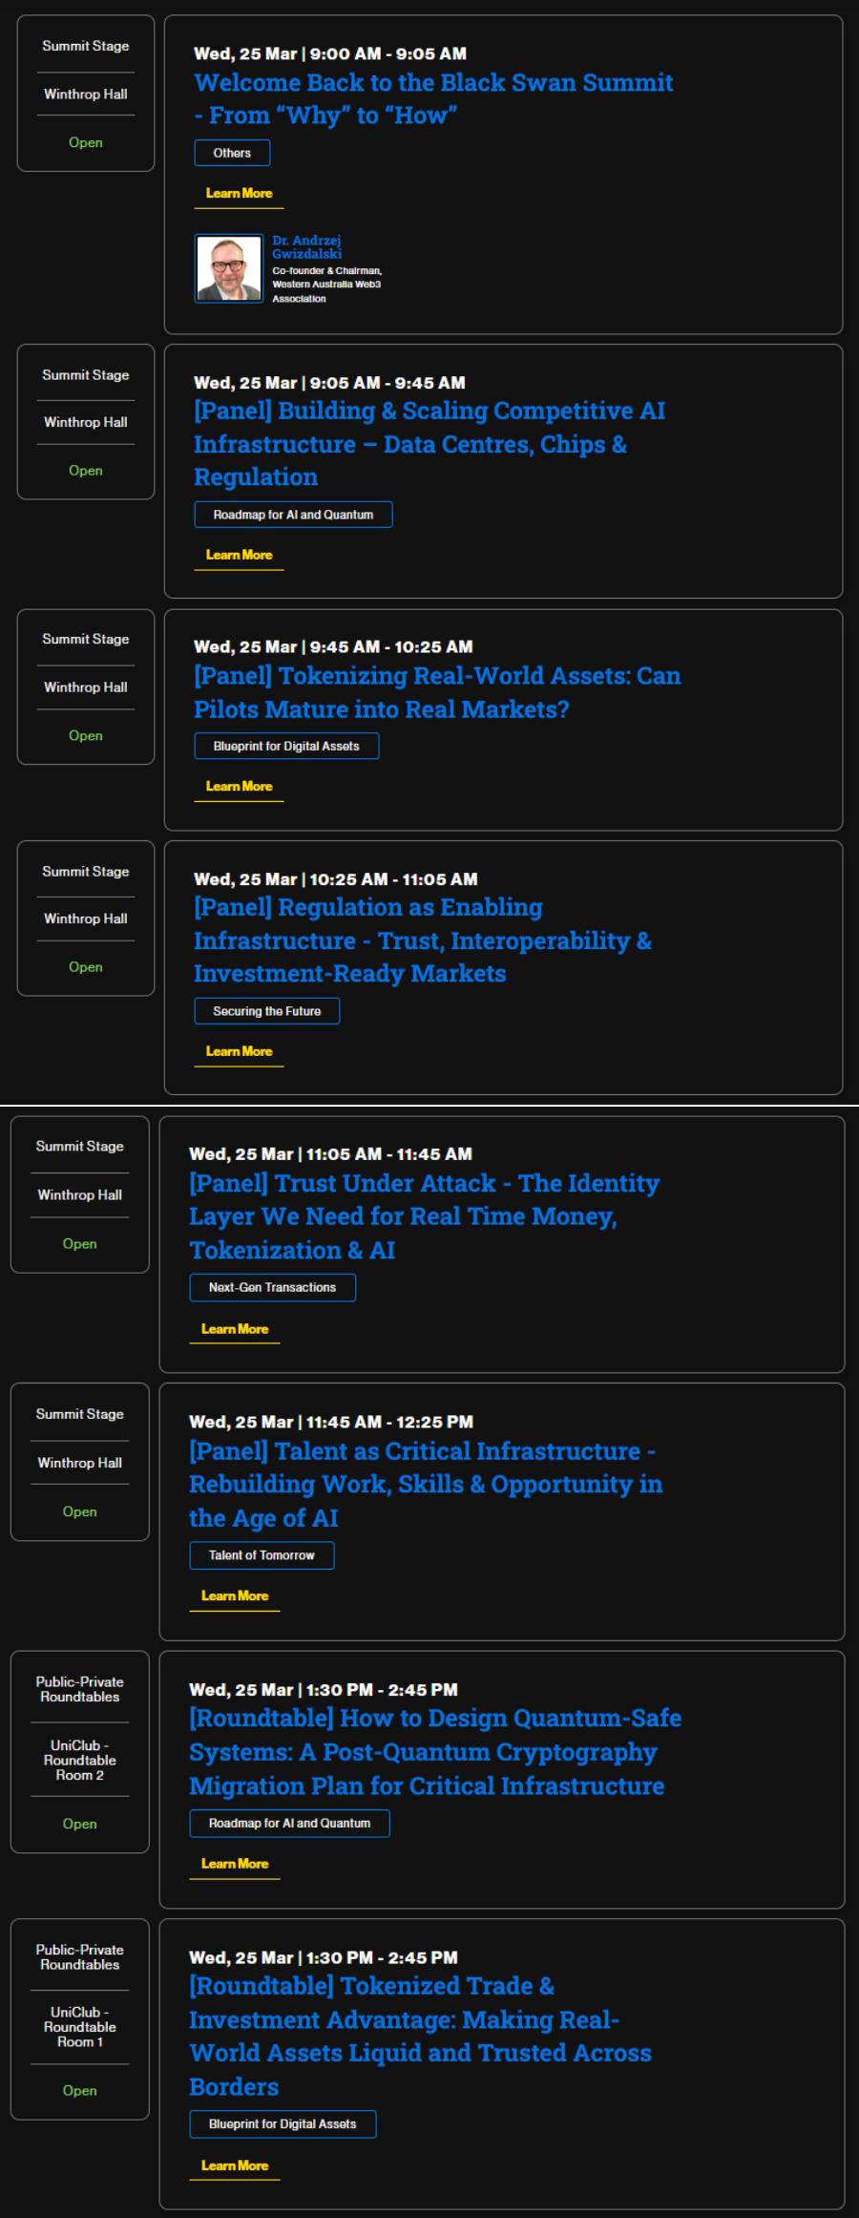Click Learn More under Quantum-Safe Systems roundtable
Image resolution: width=859 pixels, height=2218 pixels.
click(x=235, y=1864)
